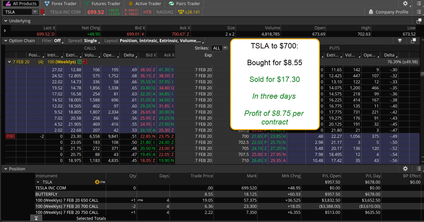Open the calls Posi... column header menu
This screenshot has width=424, height=222.
coord(36,55)
